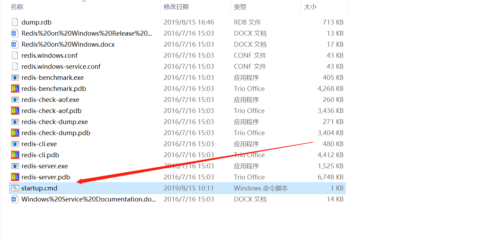Click the 4,268 KB size of redis-benchmark.pdb
The width and height of the screenshot is (483, 244).
(x=331, y=88)
